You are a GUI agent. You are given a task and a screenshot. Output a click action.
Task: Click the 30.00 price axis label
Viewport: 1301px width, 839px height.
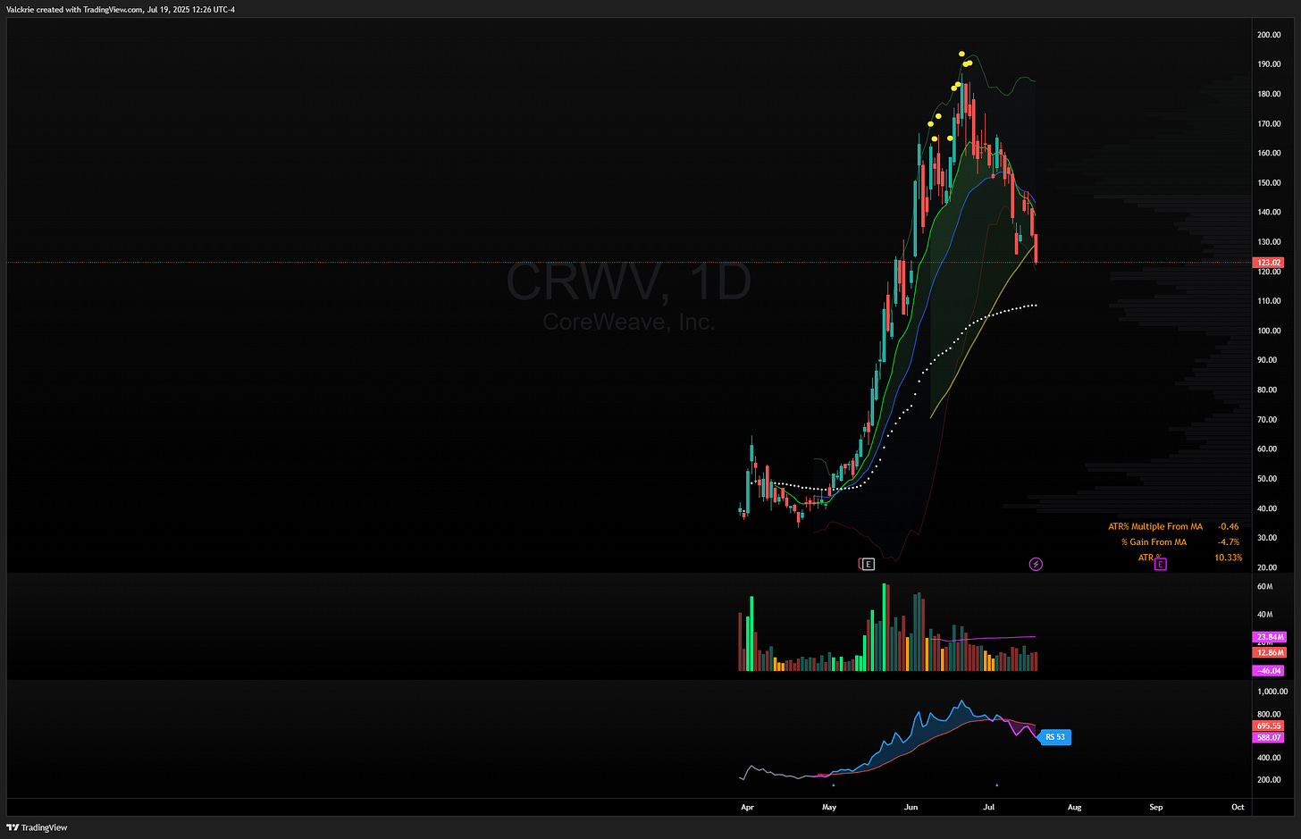coord(1267,538)
